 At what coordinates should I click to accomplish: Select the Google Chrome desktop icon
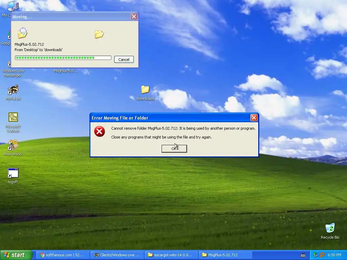[x=5, y=38]
